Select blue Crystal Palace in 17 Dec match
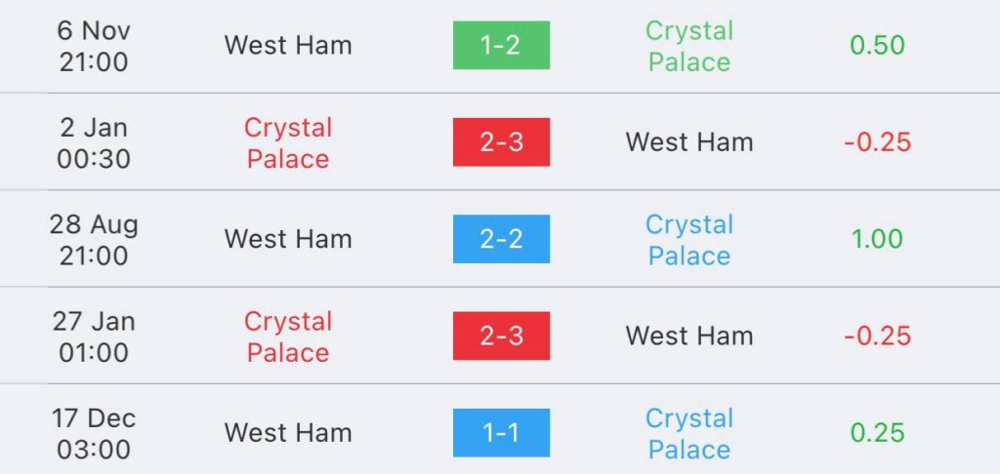The height and width of the screenshot is (474, 1000). tap(689, 434)
